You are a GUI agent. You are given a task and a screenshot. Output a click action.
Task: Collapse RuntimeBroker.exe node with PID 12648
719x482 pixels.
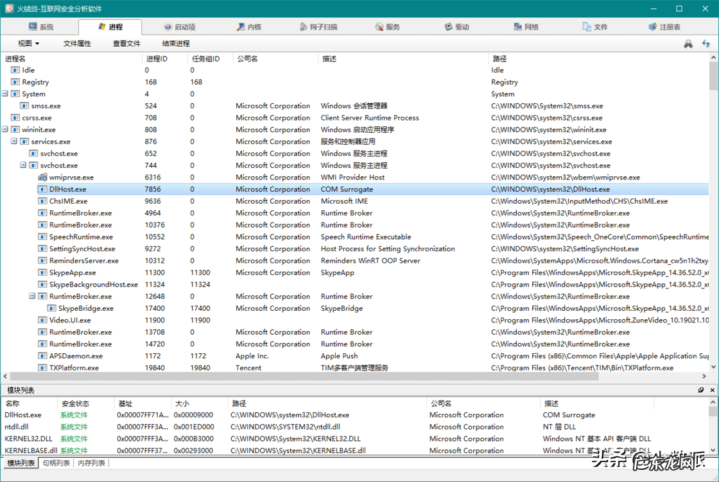click(32, 297)
